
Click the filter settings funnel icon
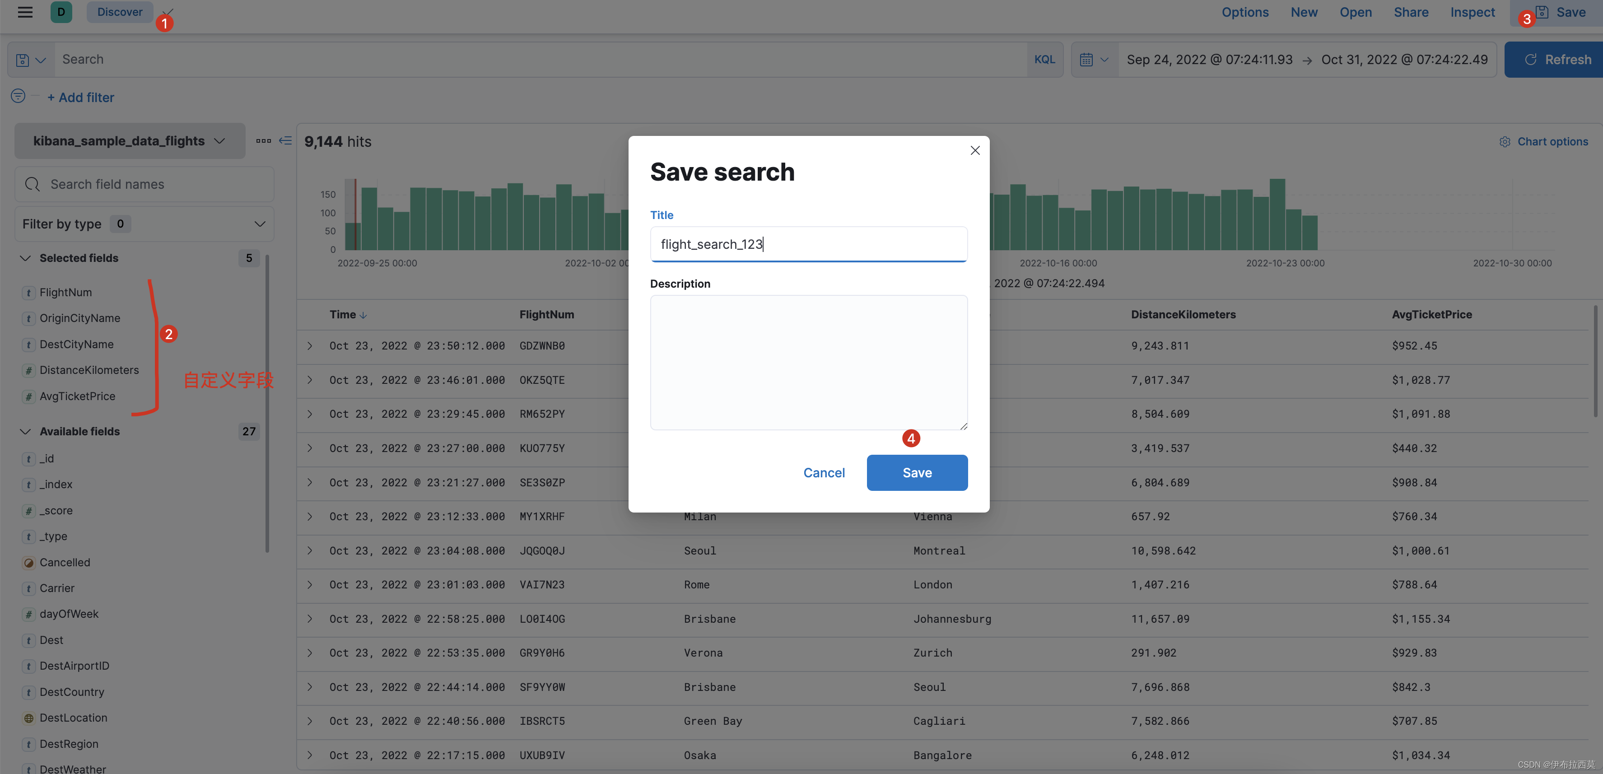pyautogui.click(x=18, y=96)
